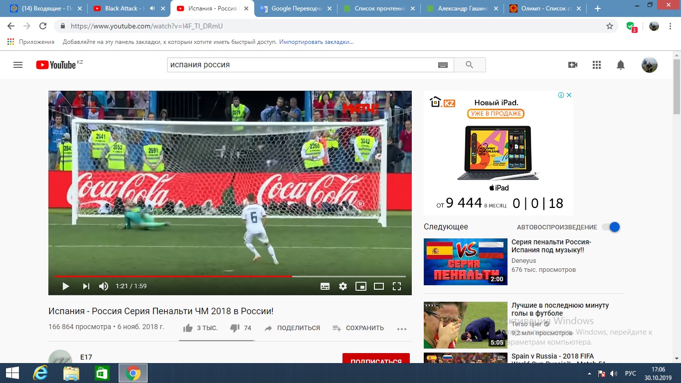Open a new browser tab
This screenshot has width=681, height=383.
598,8
